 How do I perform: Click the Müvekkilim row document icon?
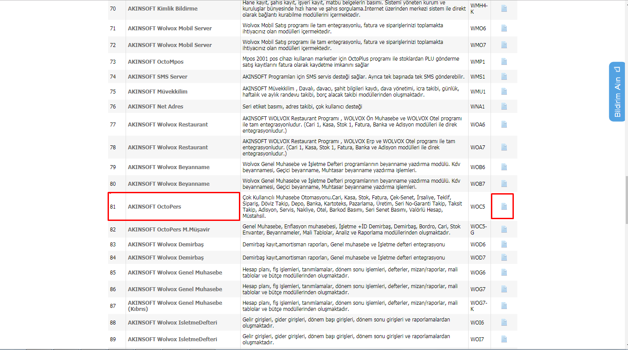tap(504, 91)
